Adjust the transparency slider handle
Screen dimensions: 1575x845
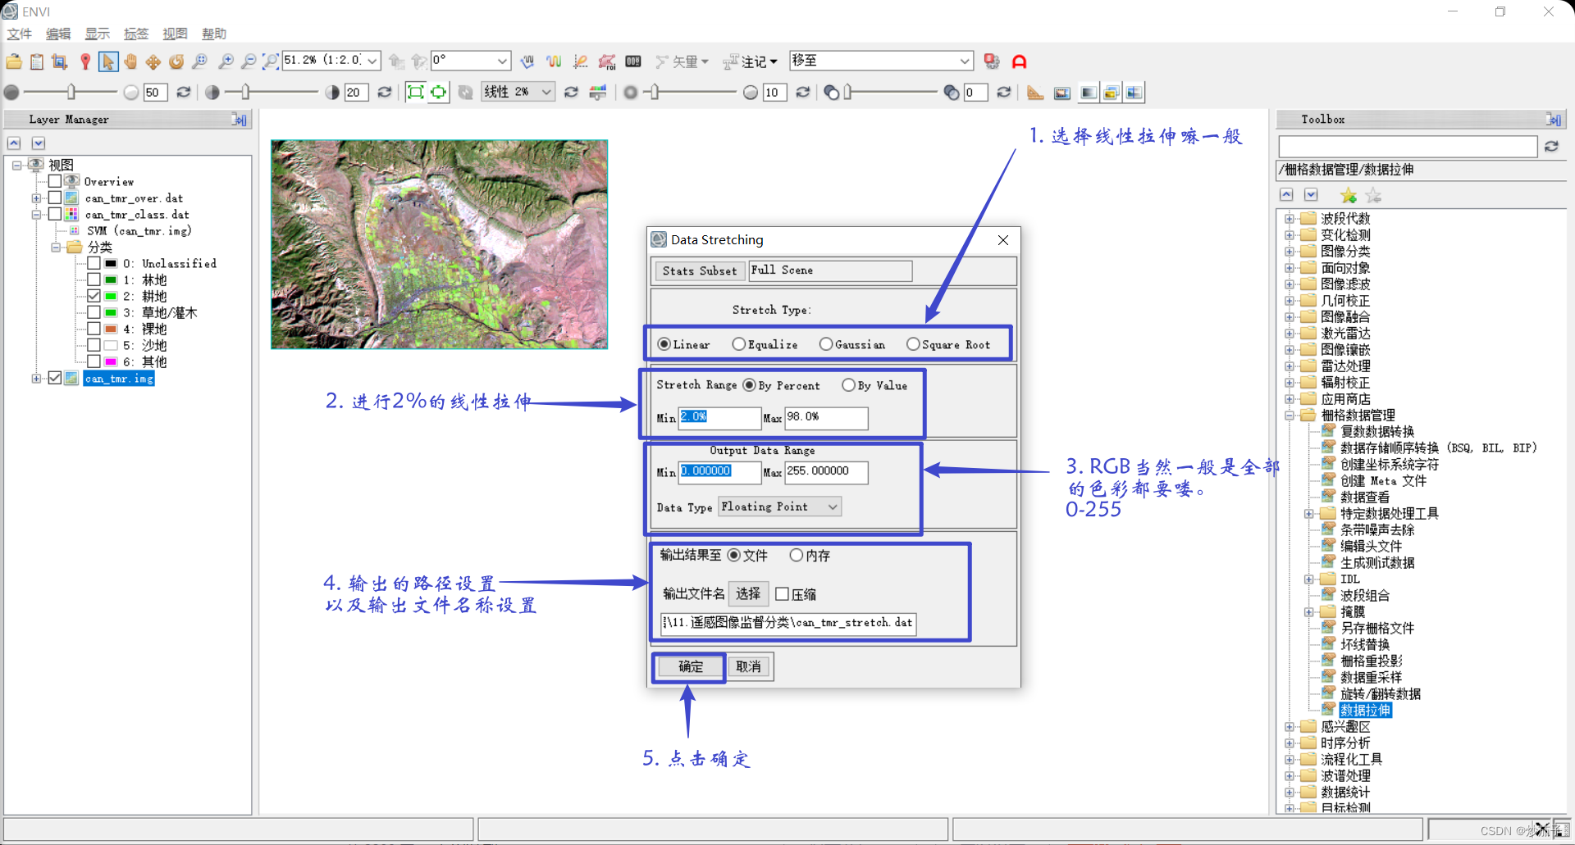(x=848, y=92)
